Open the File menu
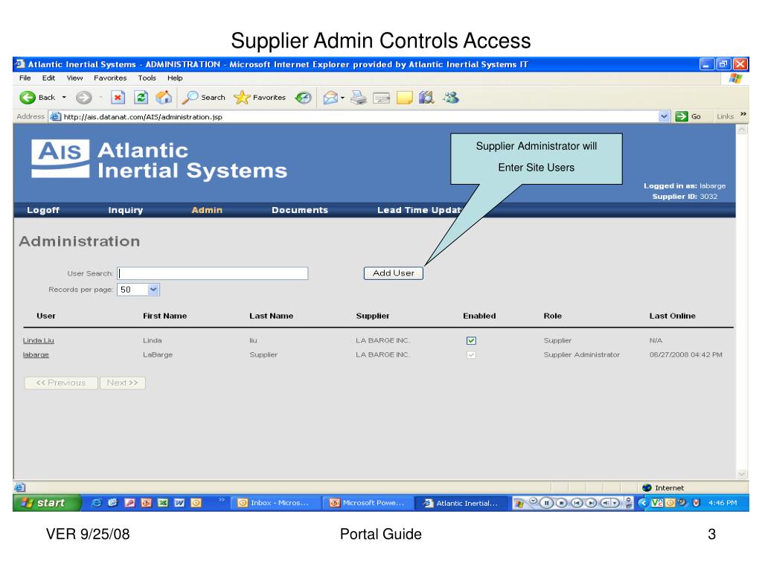 coord(25,77)
